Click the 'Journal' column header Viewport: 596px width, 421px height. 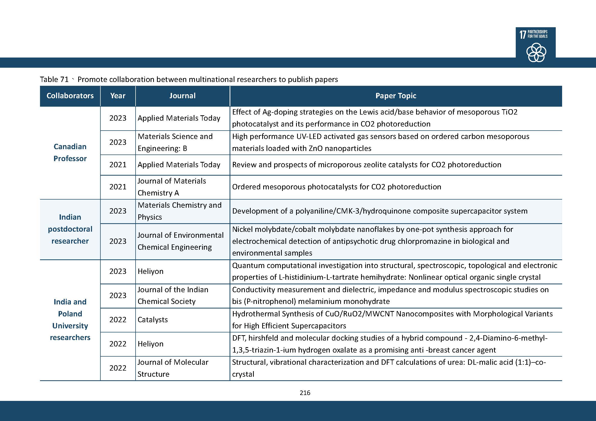coord(182,96)
